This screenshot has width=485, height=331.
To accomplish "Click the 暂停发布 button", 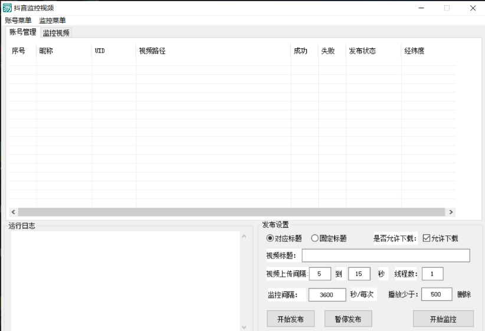I will click(x=348, y=319).
